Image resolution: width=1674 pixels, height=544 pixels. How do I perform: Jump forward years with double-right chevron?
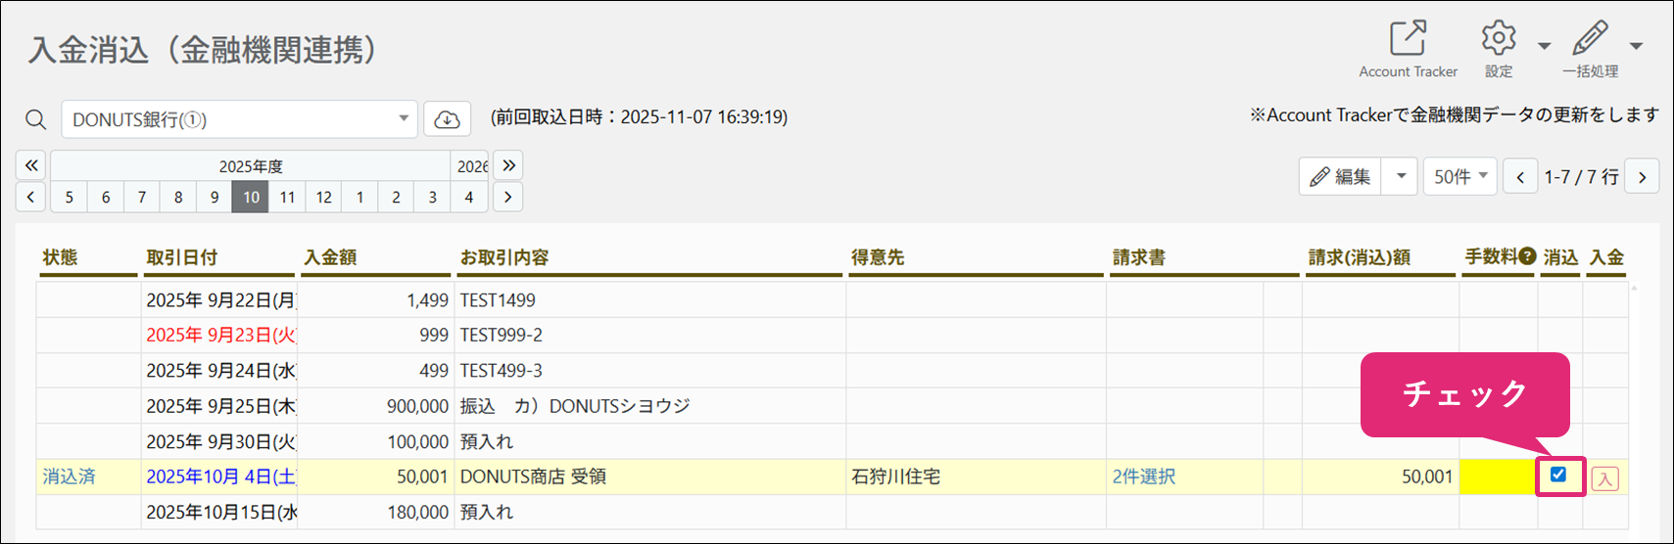pyautogui.click(x=508, y=165)
